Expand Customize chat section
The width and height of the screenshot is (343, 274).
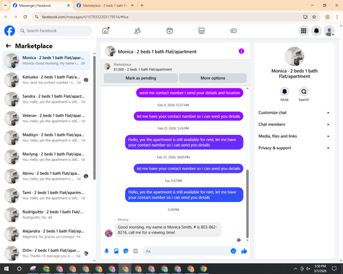[294, 112]
